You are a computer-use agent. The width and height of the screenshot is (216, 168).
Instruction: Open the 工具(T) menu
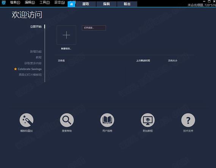(x=45, y=3)
